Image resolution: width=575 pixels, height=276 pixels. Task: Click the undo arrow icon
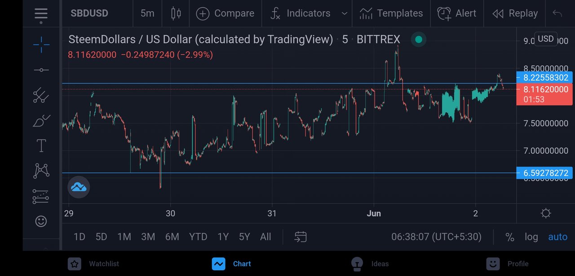(557, 13)
